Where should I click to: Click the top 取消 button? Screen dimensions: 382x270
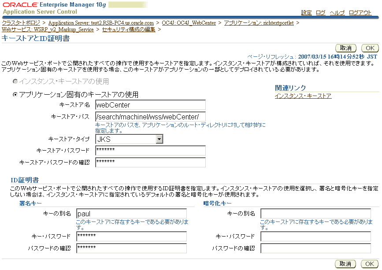coord(346,48)
